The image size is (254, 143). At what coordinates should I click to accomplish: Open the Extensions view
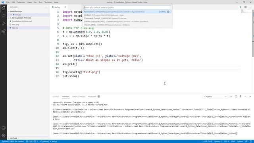click(x=4, y=31)
